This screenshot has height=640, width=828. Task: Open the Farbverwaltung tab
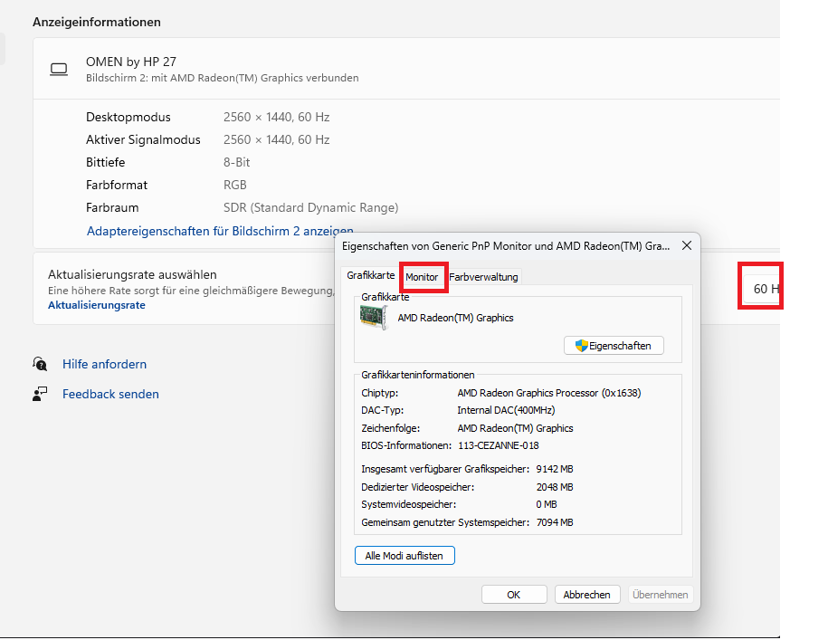pos(483,277)
